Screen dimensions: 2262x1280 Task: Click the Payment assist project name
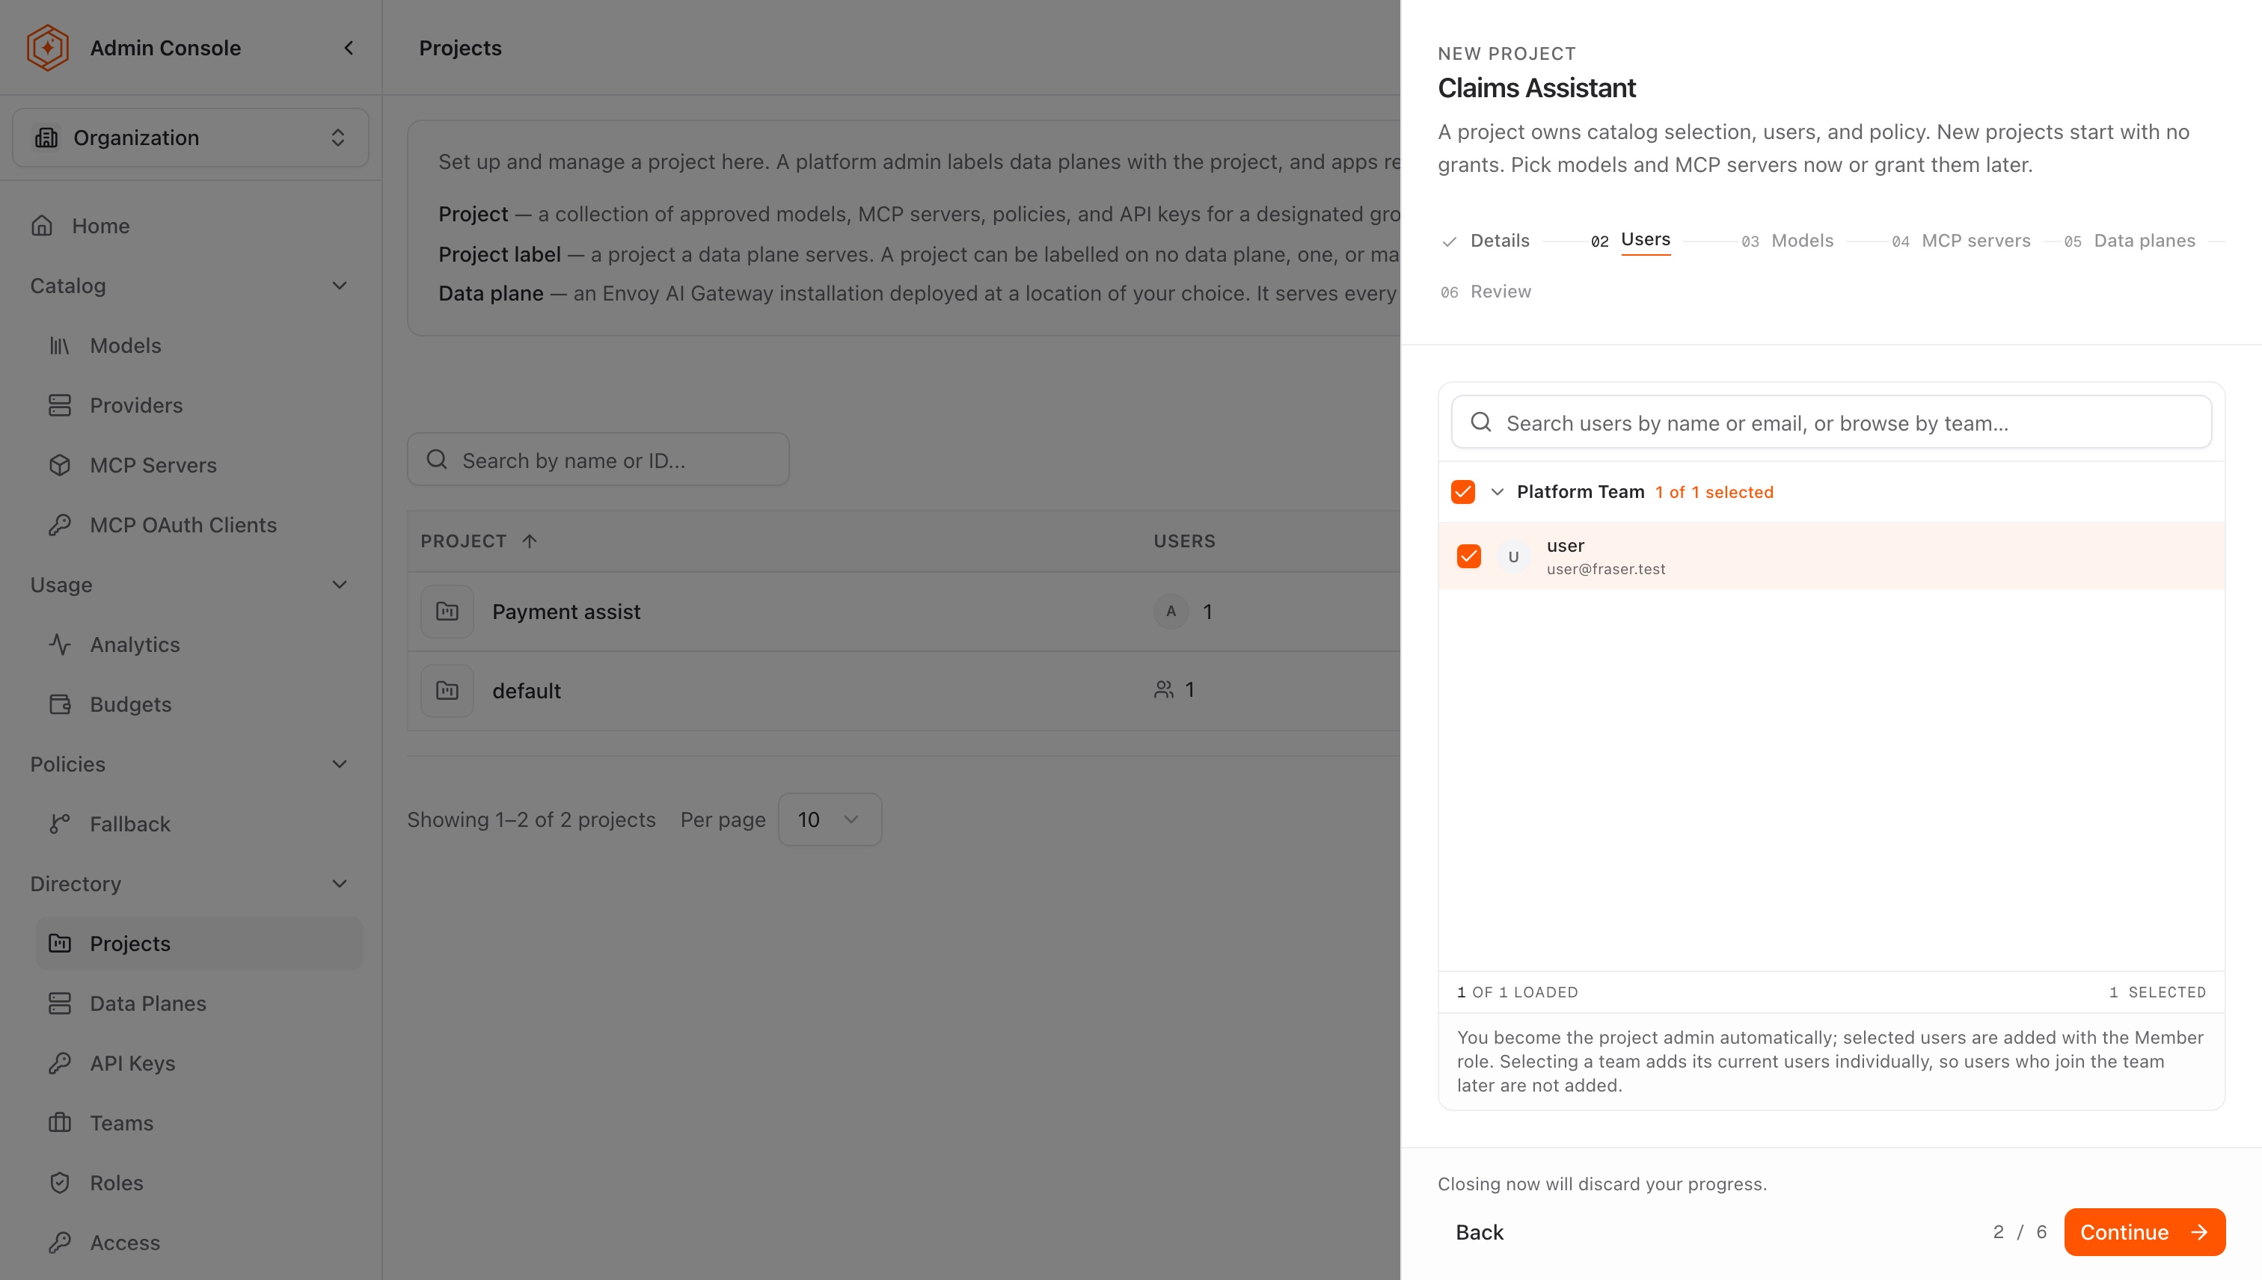click(566, 611)
